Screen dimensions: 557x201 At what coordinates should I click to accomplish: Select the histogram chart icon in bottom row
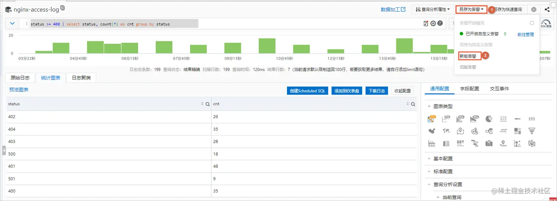click(x=431, y=143)
